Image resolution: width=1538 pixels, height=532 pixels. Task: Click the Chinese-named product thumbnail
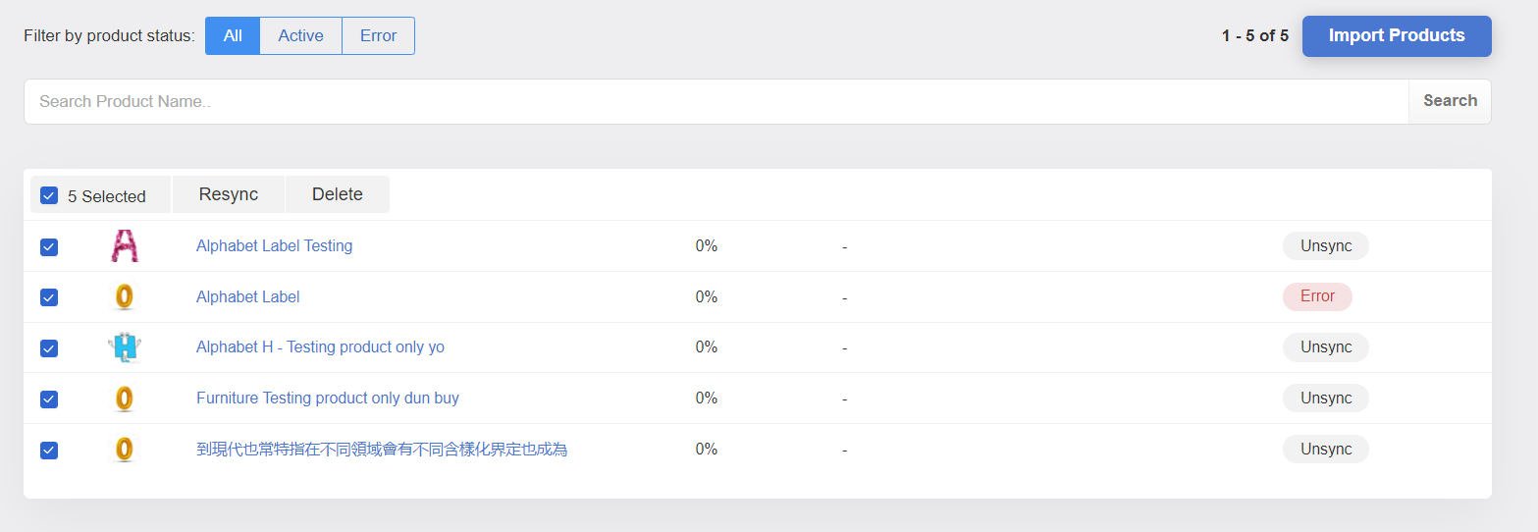click(x=124, y=450)
